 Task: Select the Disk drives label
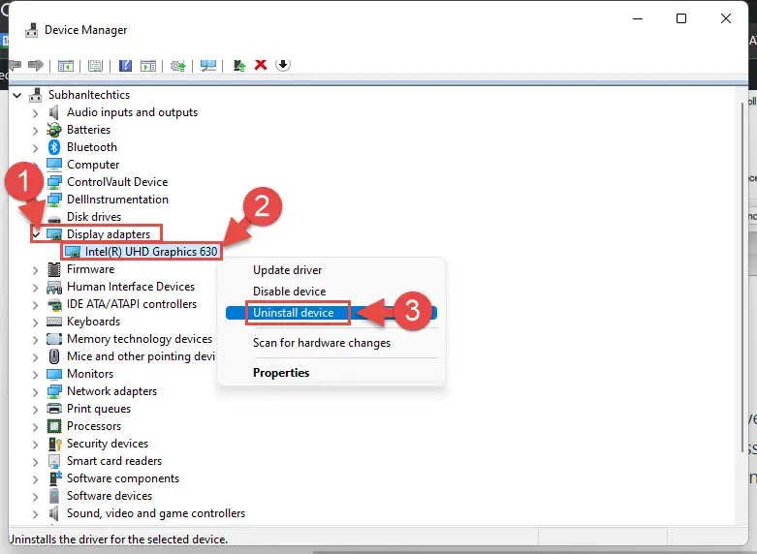pyautogui.click(x=94, y=217)
